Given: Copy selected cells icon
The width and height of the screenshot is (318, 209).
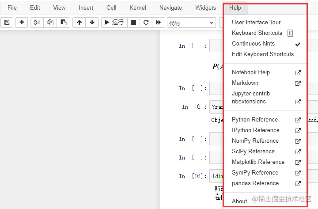Looking at the screenshot, I should pyautogui.click(x=50, y=23).
